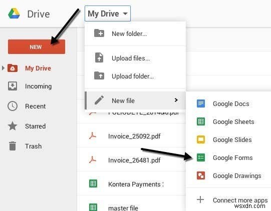This screenshot has width=271, height=211.
Task: Pick the Google Slides icon
Action: [201, 139]
